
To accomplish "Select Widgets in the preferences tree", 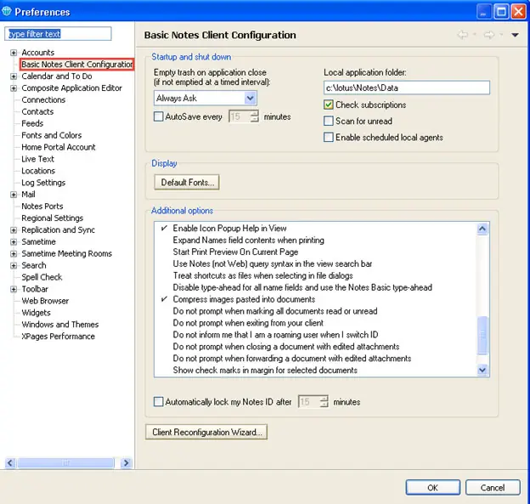I will click(36, 313).
